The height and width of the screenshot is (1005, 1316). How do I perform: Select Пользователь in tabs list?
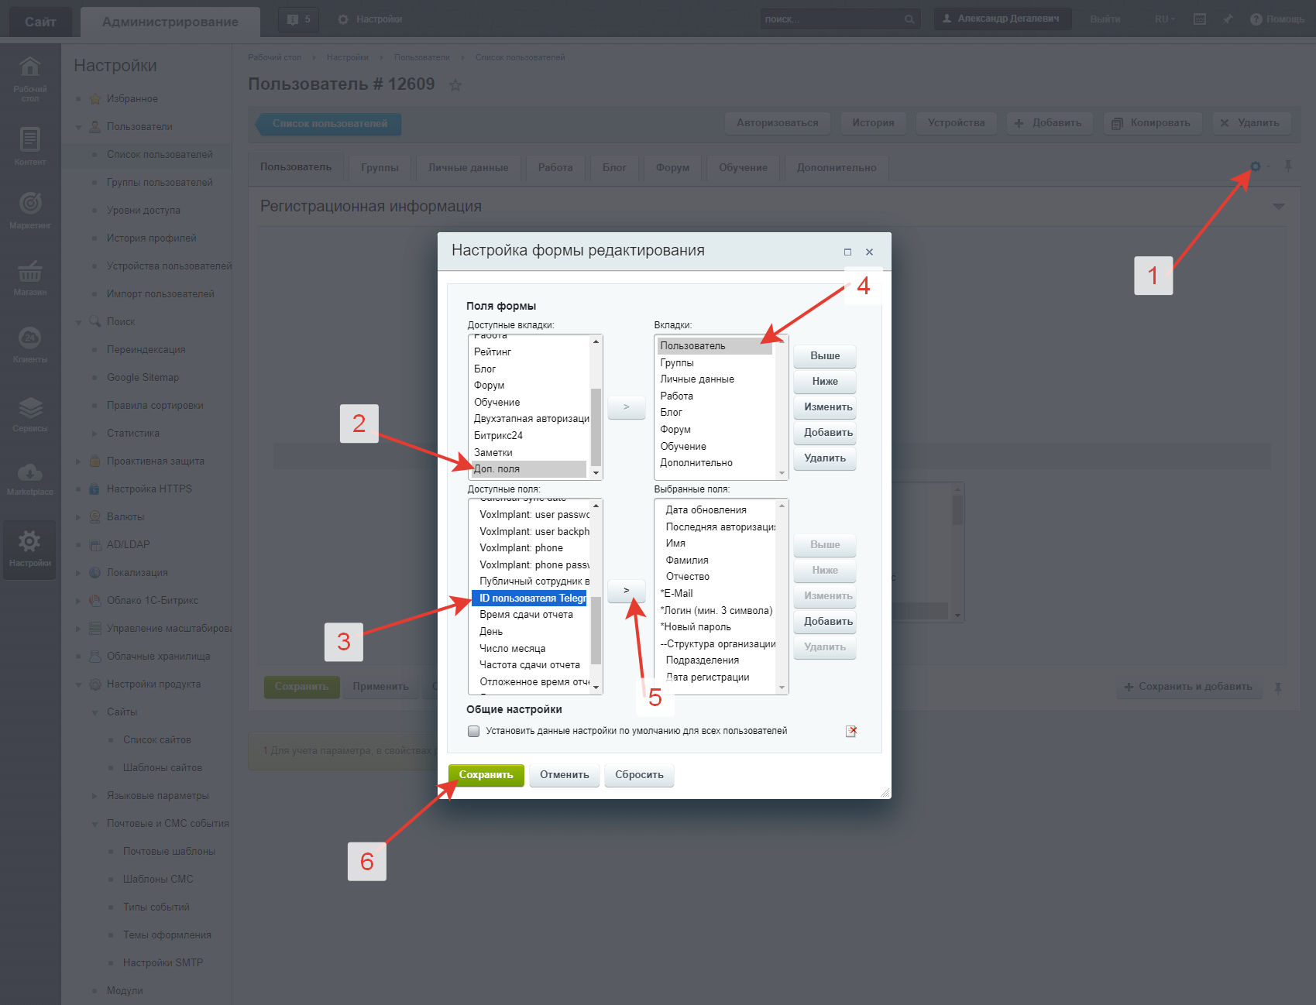[x=715, y=346]
